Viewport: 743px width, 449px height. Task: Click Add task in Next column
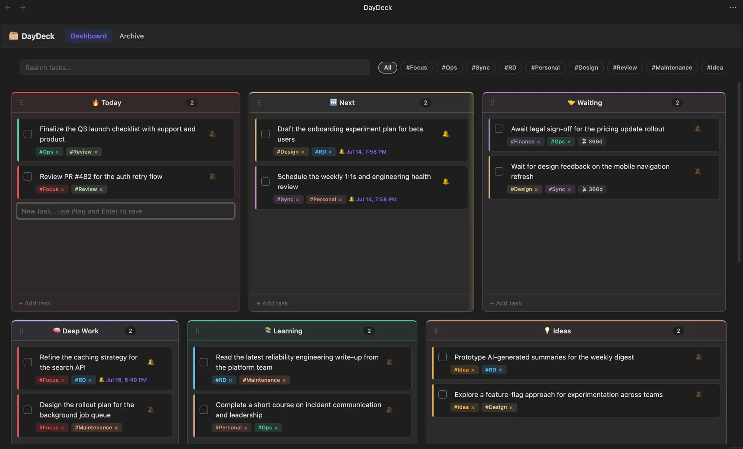[x=272, y=303]
